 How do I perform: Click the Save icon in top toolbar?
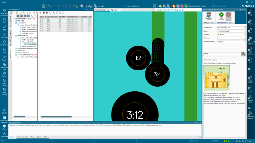[43, 6]
